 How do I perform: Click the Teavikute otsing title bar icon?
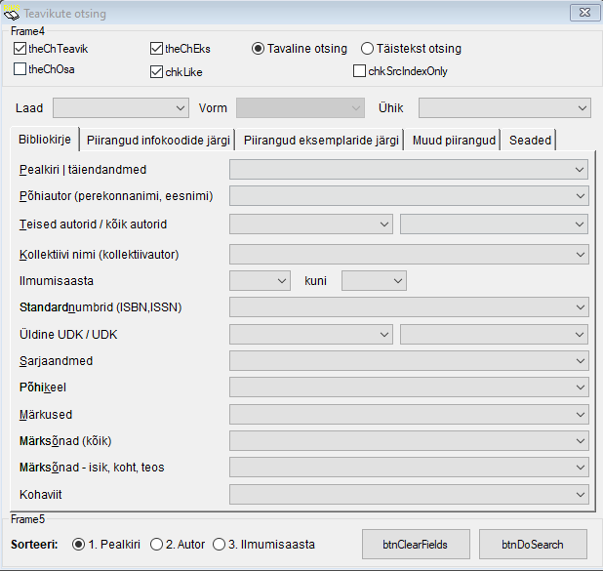click(x=12, y=14)
